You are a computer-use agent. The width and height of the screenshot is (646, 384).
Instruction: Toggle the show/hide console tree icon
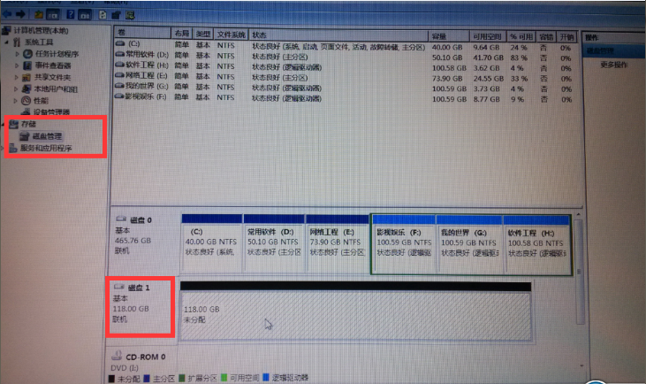pos(53,15)
